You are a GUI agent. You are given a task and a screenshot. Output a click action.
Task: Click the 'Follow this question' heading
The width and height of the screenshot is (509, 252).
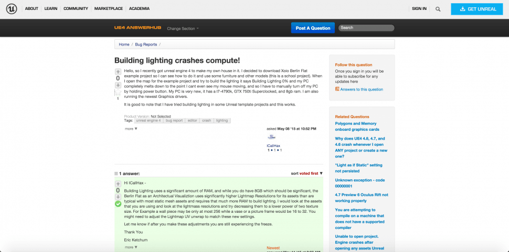coord(354,65)
